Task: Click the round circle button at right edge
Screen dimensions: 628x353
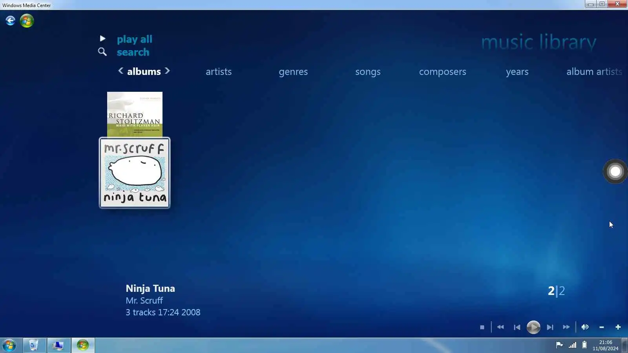Action: pos(615,171)
